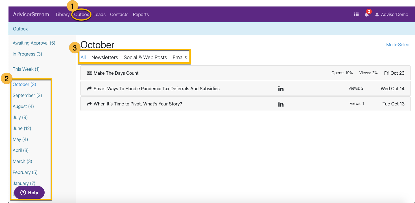The image size is (415, 203).
Task: Click the red notification count badge
Action: pyautogui.click(x=369, y=12)
